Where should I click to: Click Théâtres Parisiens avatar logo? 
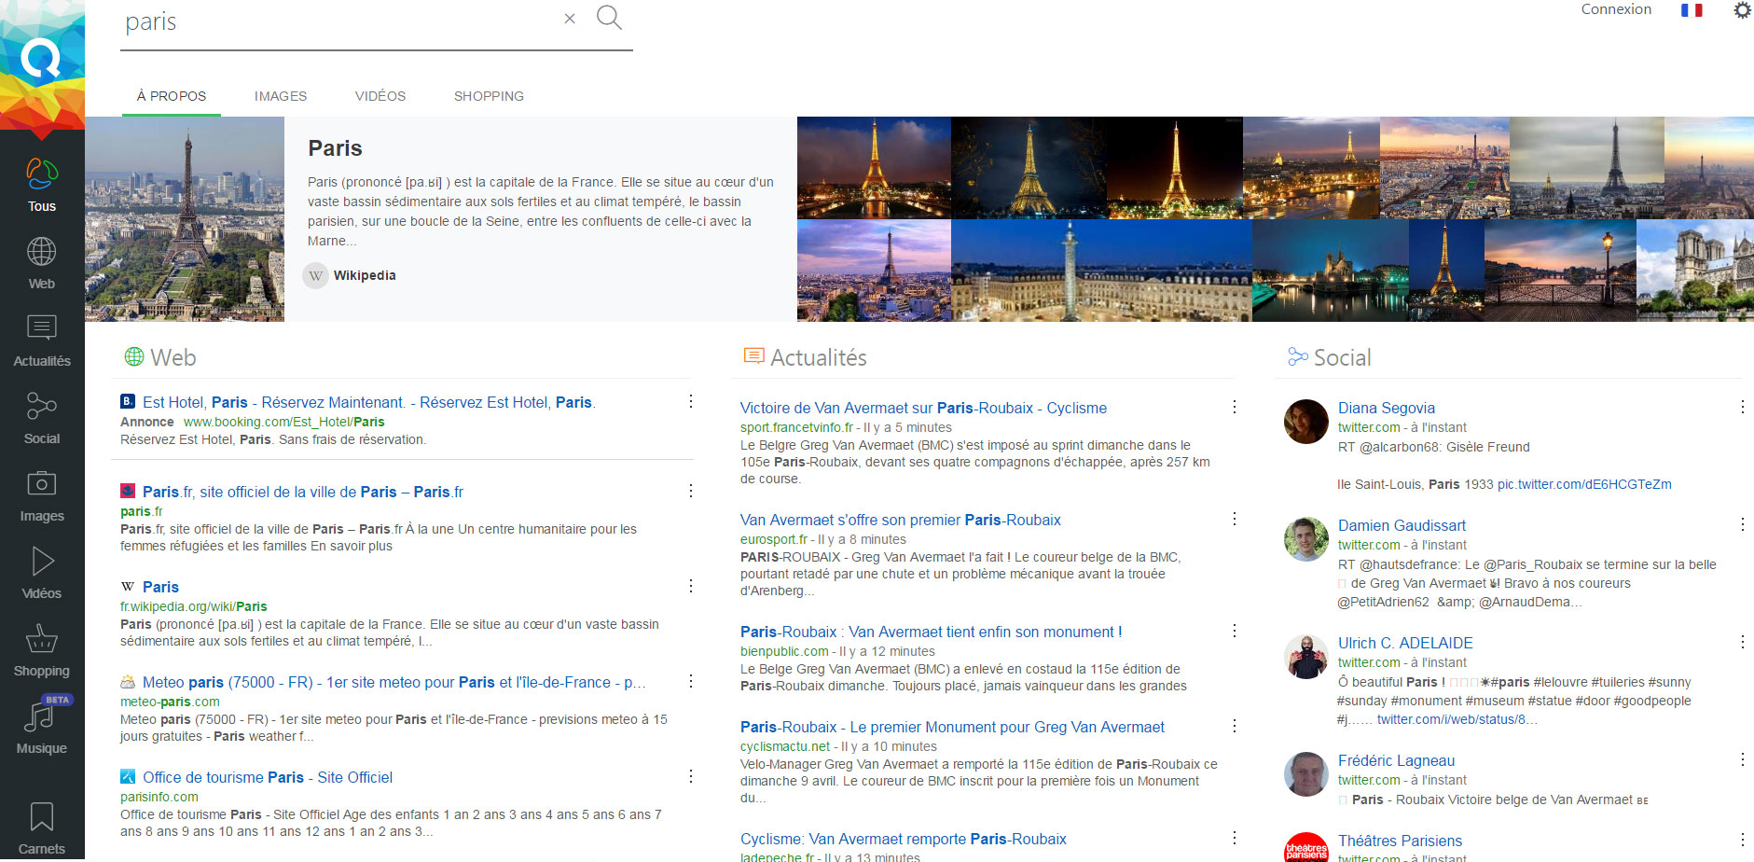tap(1306, 847)
